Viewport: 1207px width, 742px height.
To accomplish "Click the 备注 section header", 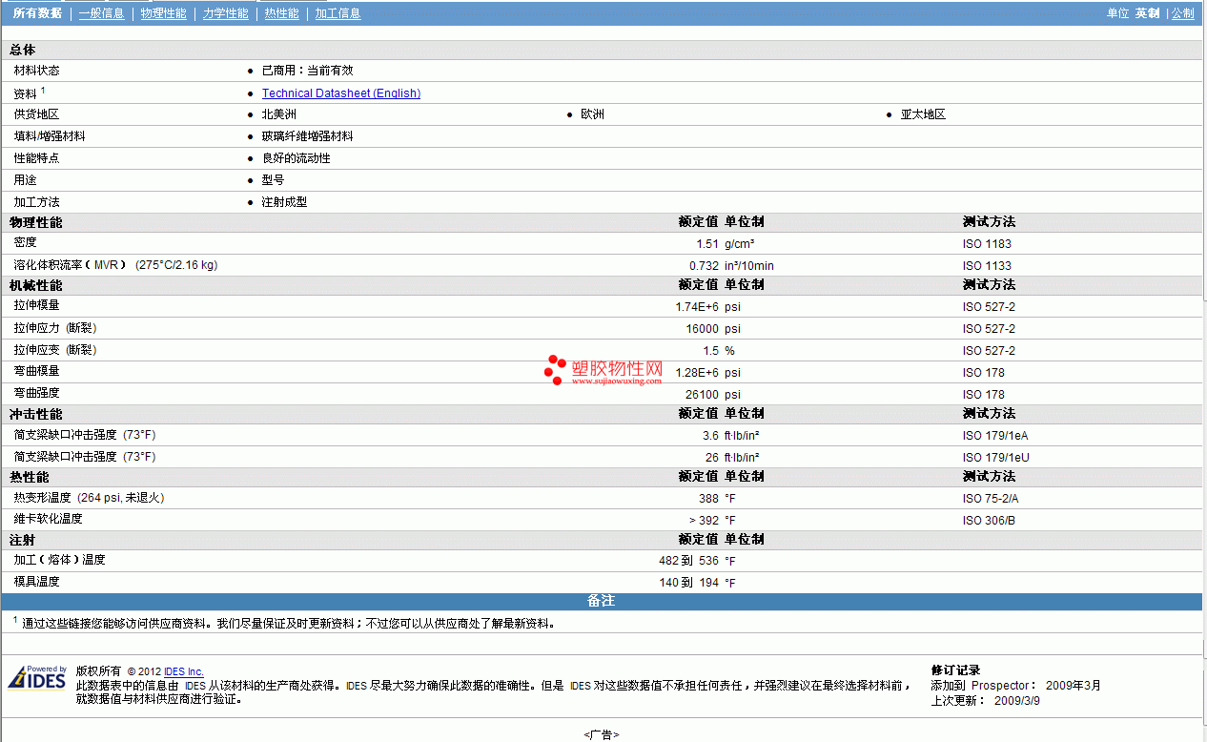I will click(602, 601).
